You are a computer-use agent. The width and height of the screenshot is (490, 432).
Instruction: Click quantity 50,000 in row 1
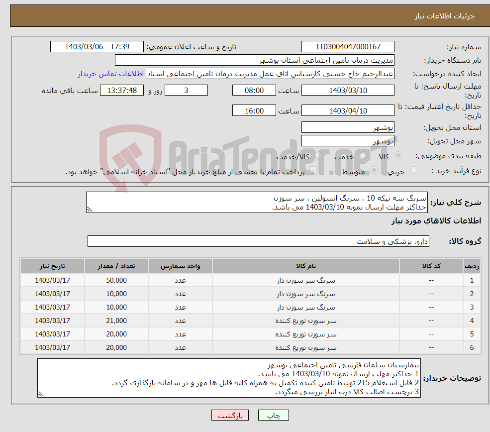coord(116,280)
